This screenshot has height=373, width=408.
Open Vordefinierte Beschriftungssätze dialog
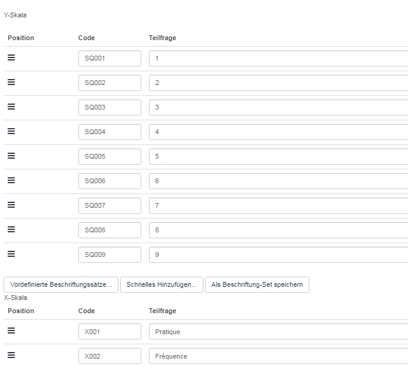point(61,284)
